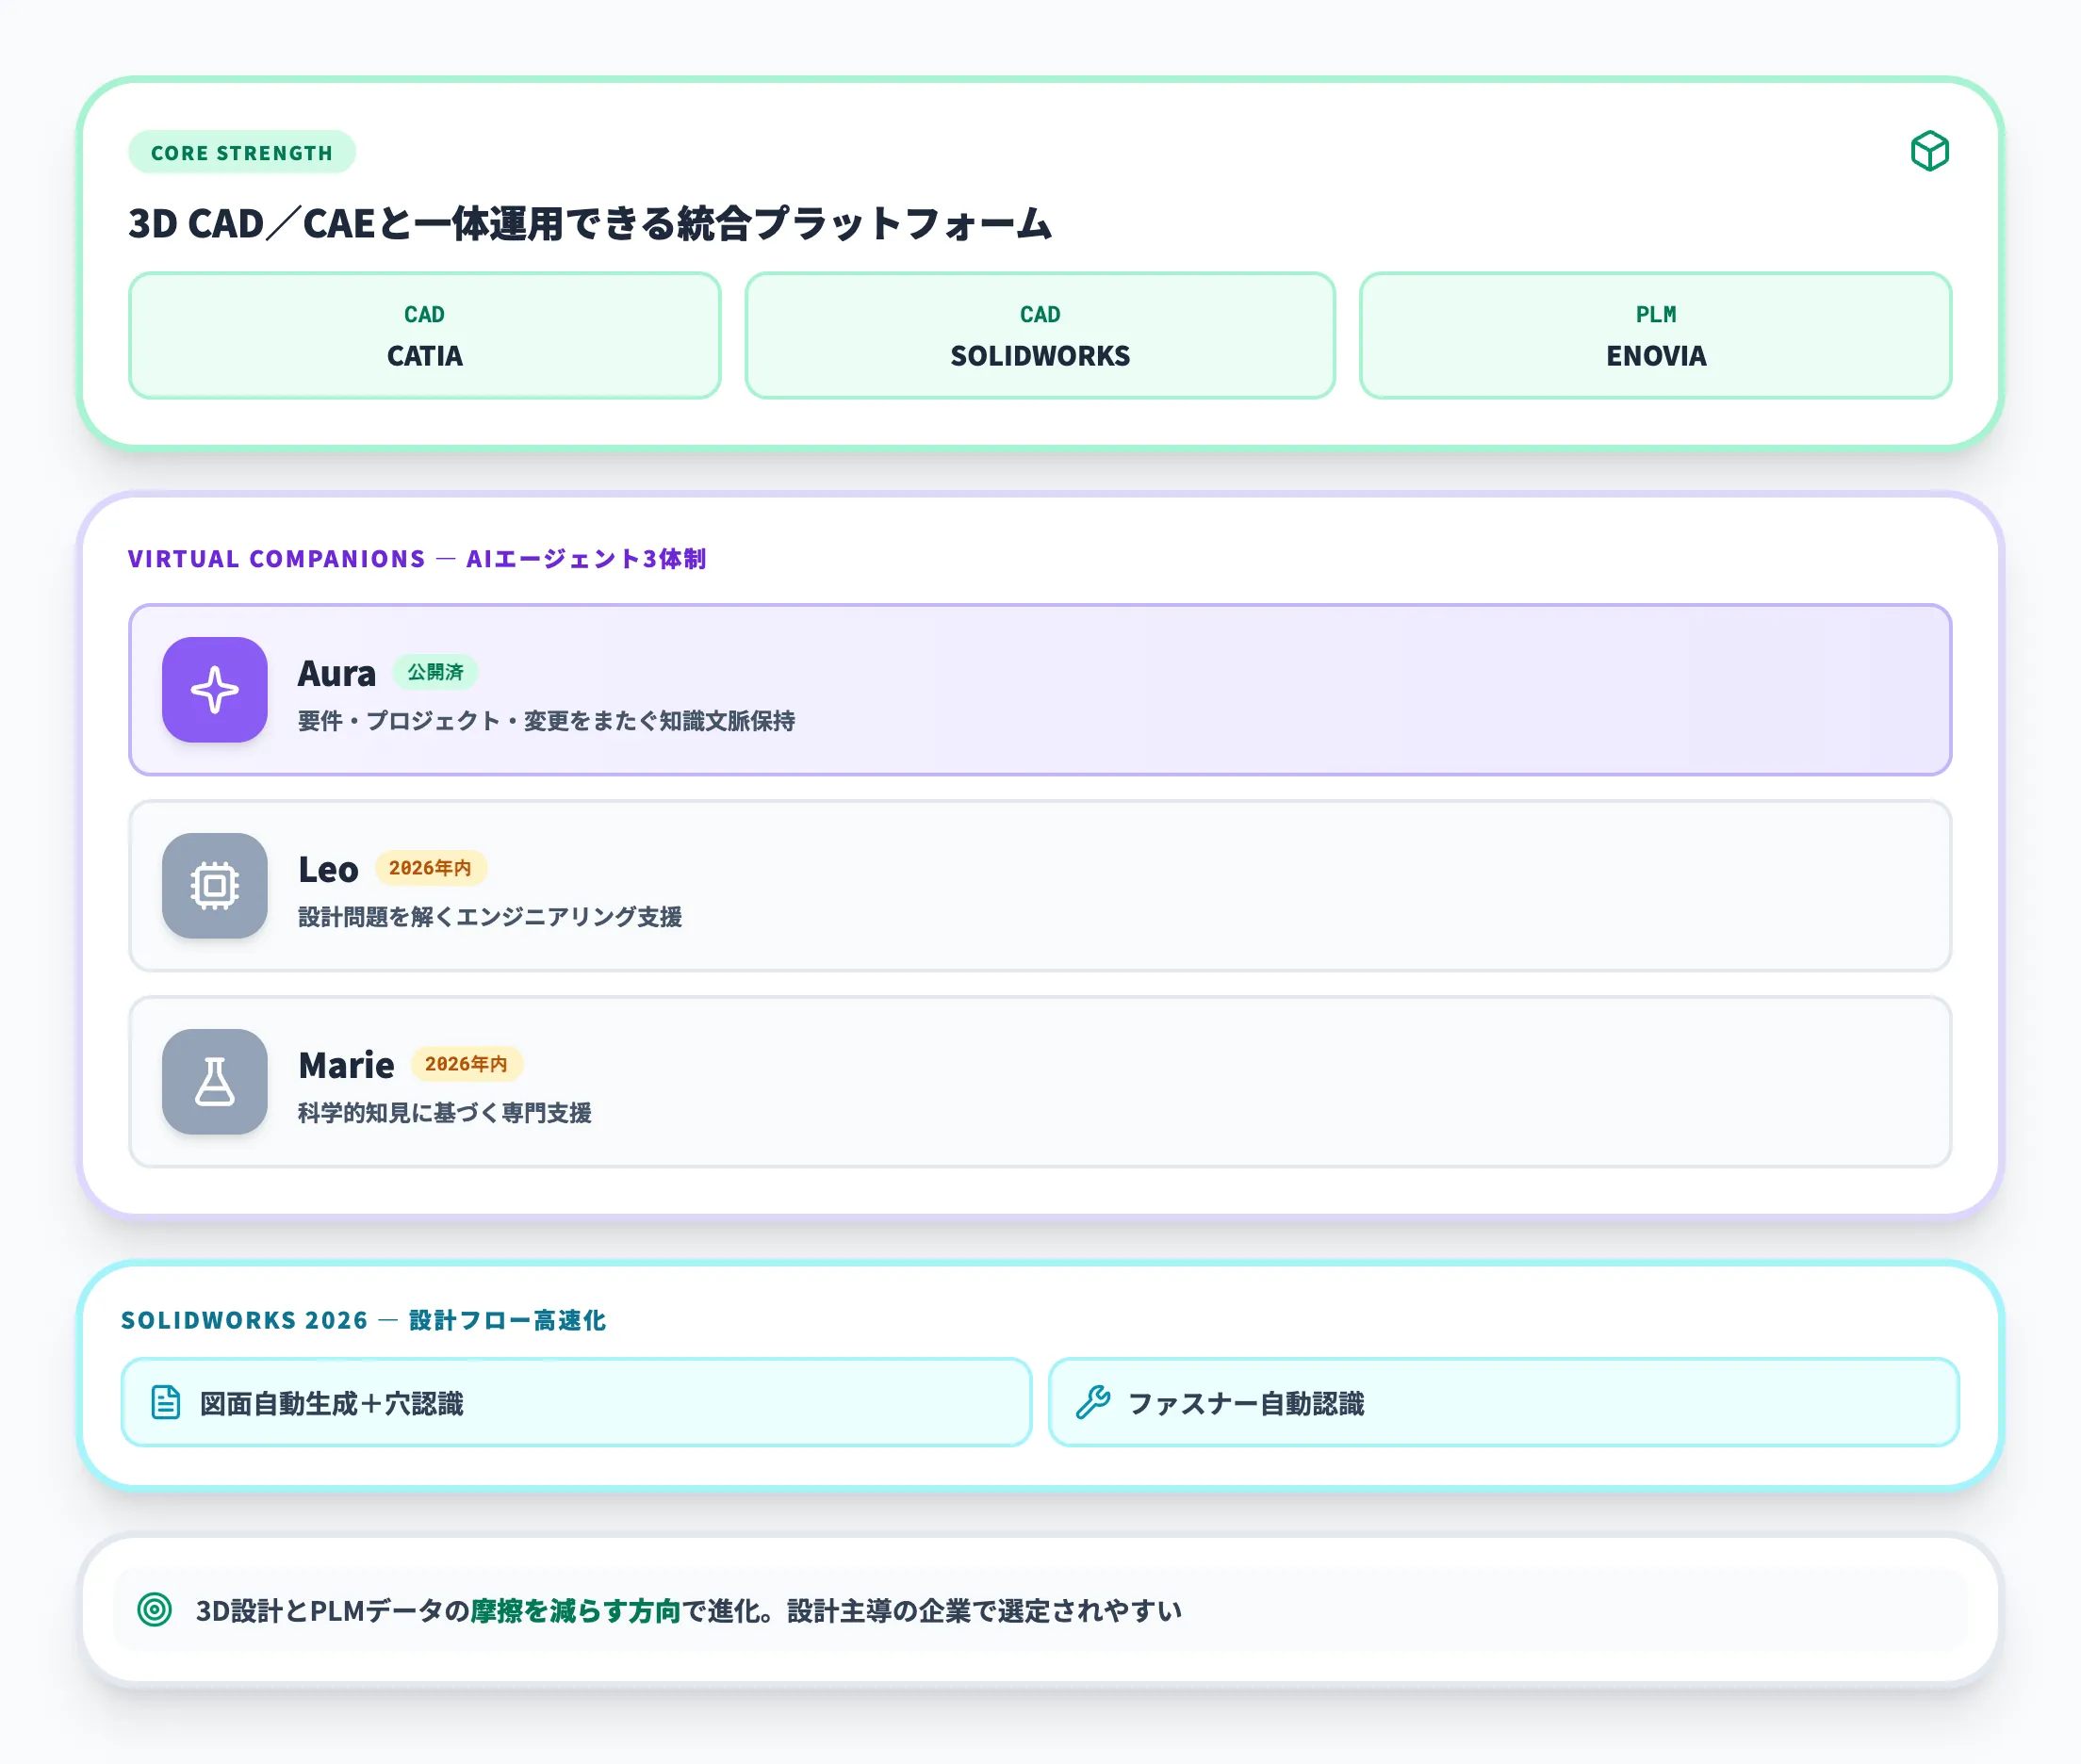Click the heading 3D CAD/CAEと一体運用できる統合プラットフォーム

[590, 224]
